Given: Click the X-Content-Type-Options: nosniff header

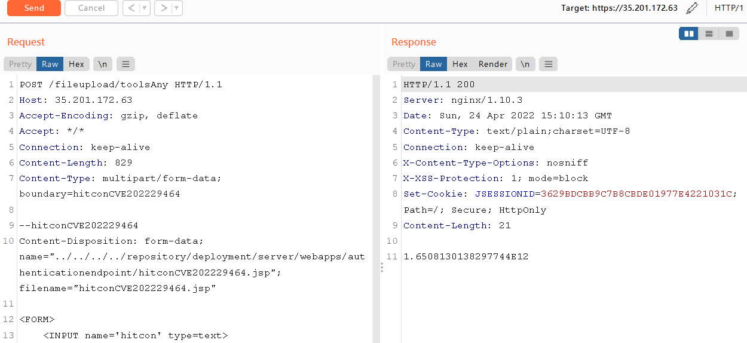Looking at the screenshot, I should [496, 163].
